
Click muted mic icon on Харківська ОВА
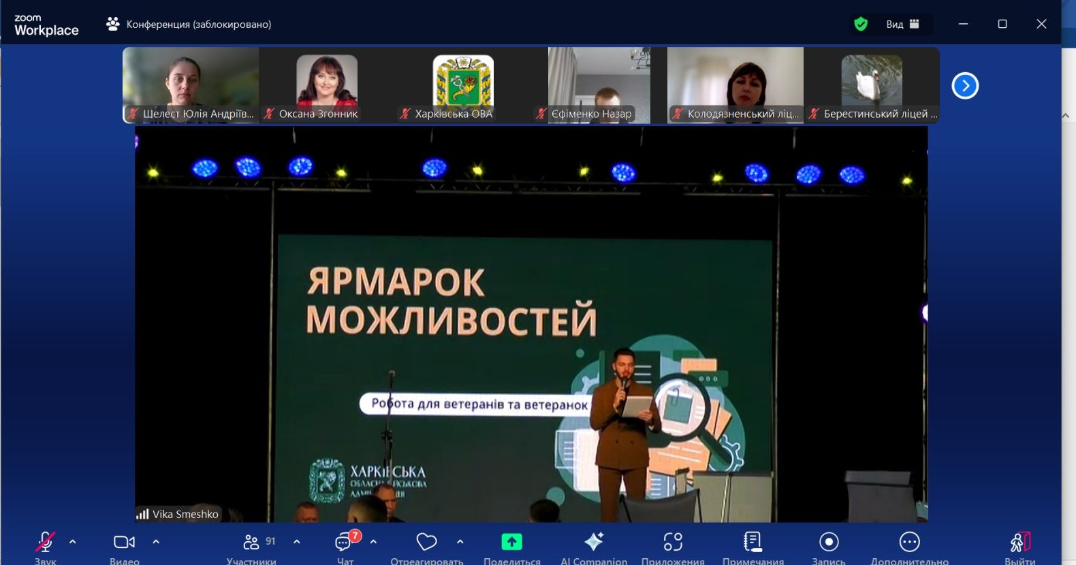point(405,114)
